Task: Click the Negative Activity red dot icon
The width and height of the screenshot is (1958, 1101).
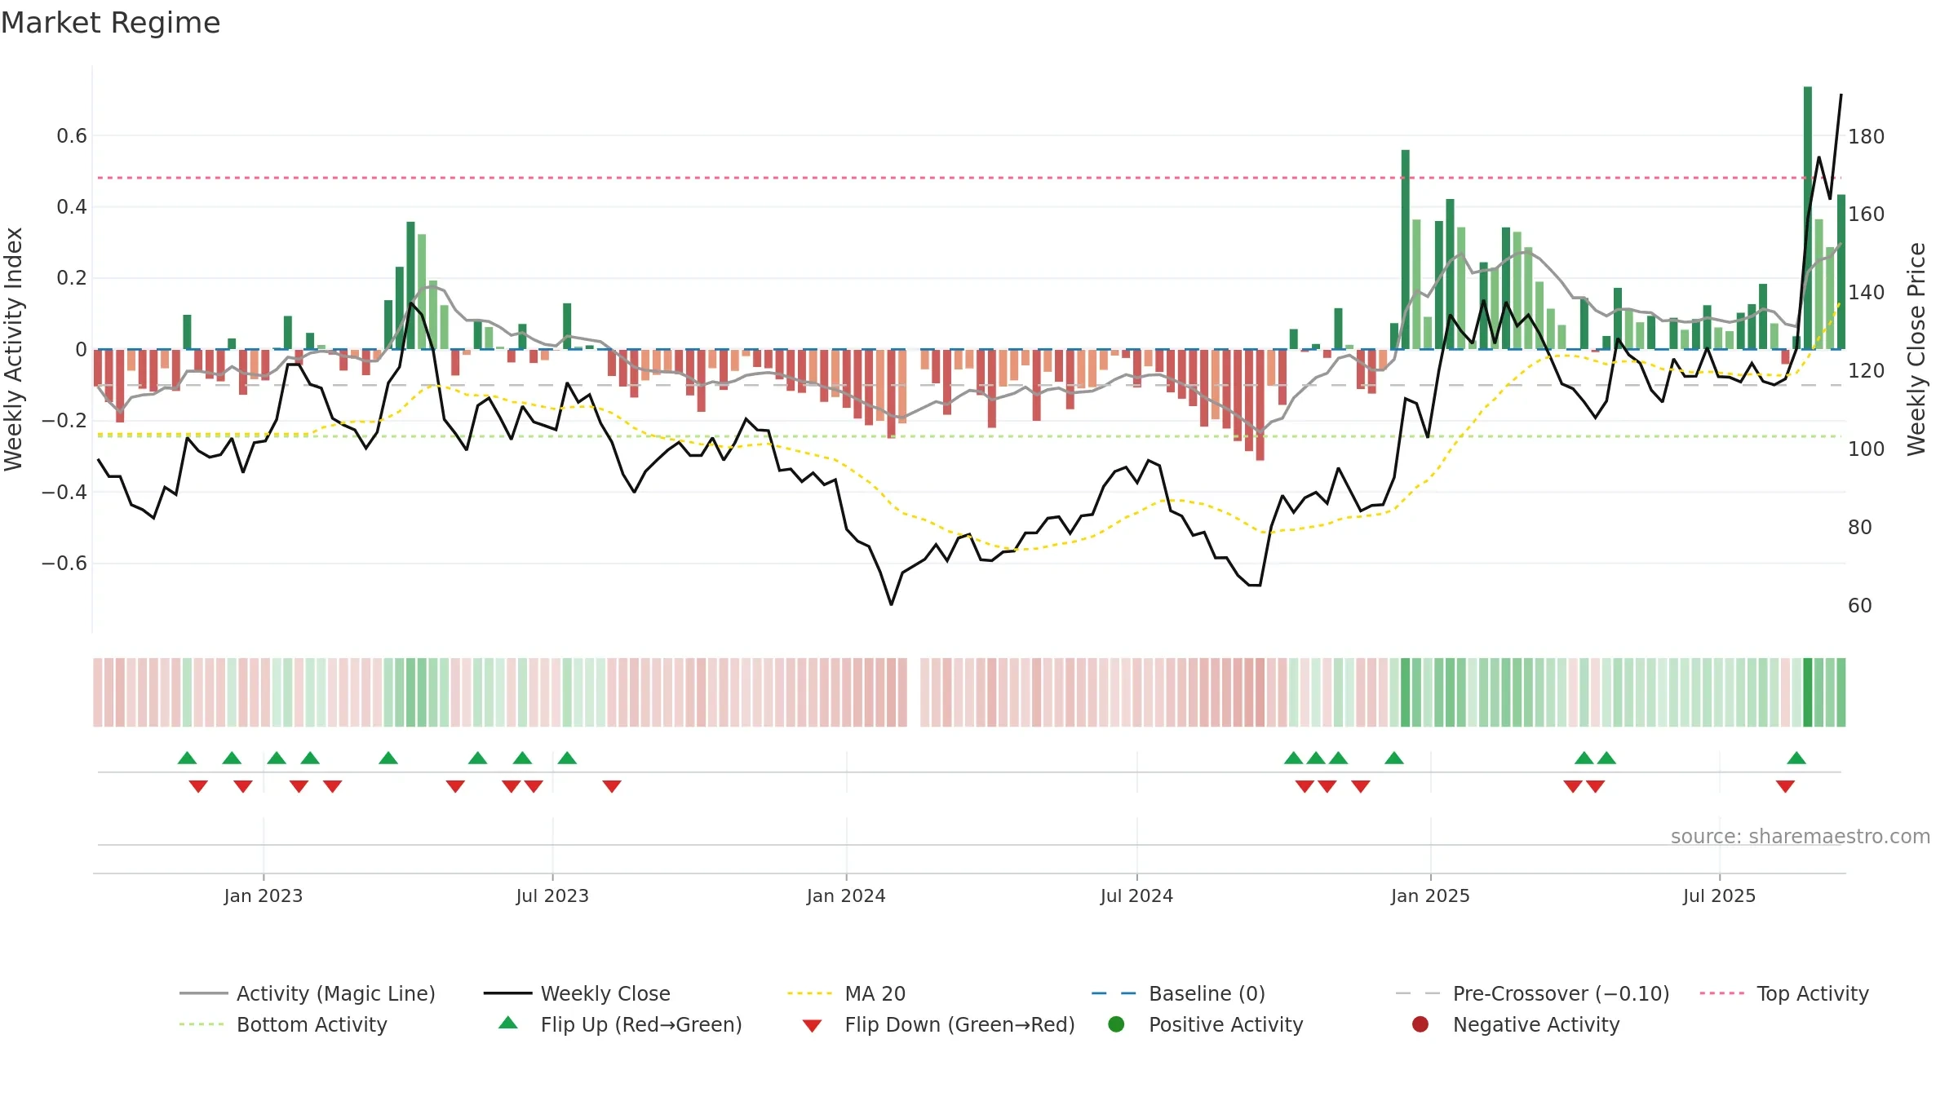Action: tap(1420, 1024)
